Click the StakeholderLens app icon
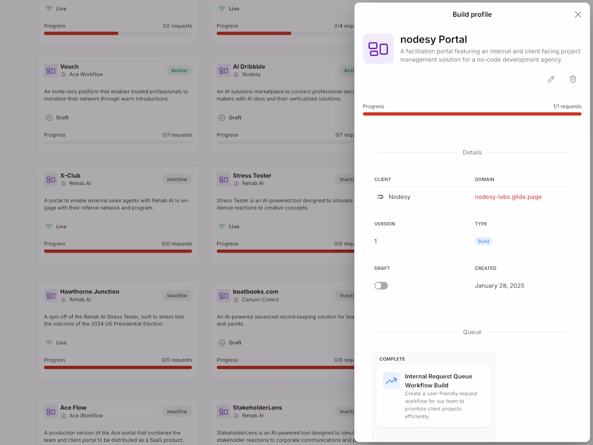Screen dimensions: 593x445 point(223,412)
